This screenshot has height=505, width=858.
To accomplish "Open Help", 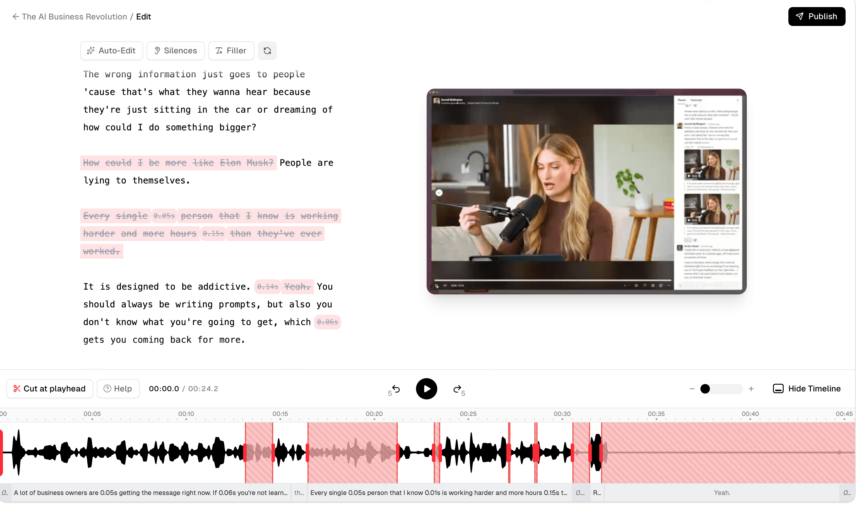I will coord(118,388).
